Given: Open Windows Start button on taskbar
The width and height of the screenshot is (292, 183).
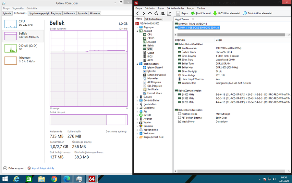Looking at the screenshot, I should point(5,179).
